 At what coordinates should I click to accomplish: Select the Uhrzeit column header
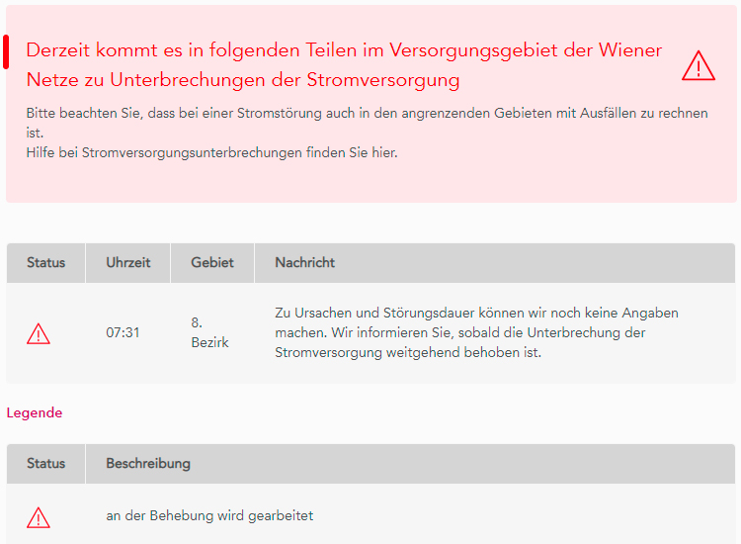pyautogui.click(x=128, y=262)
